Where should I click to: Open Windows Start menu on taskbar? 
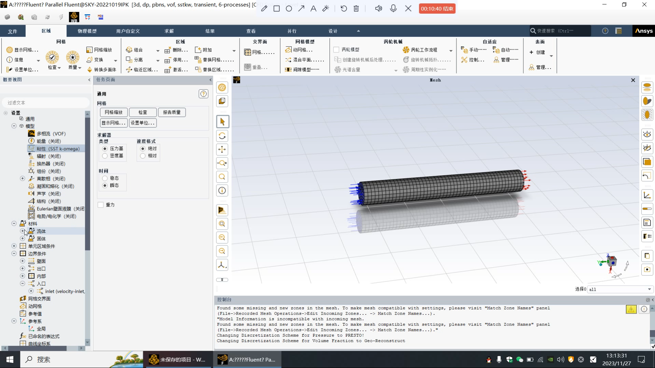[10, 359]
